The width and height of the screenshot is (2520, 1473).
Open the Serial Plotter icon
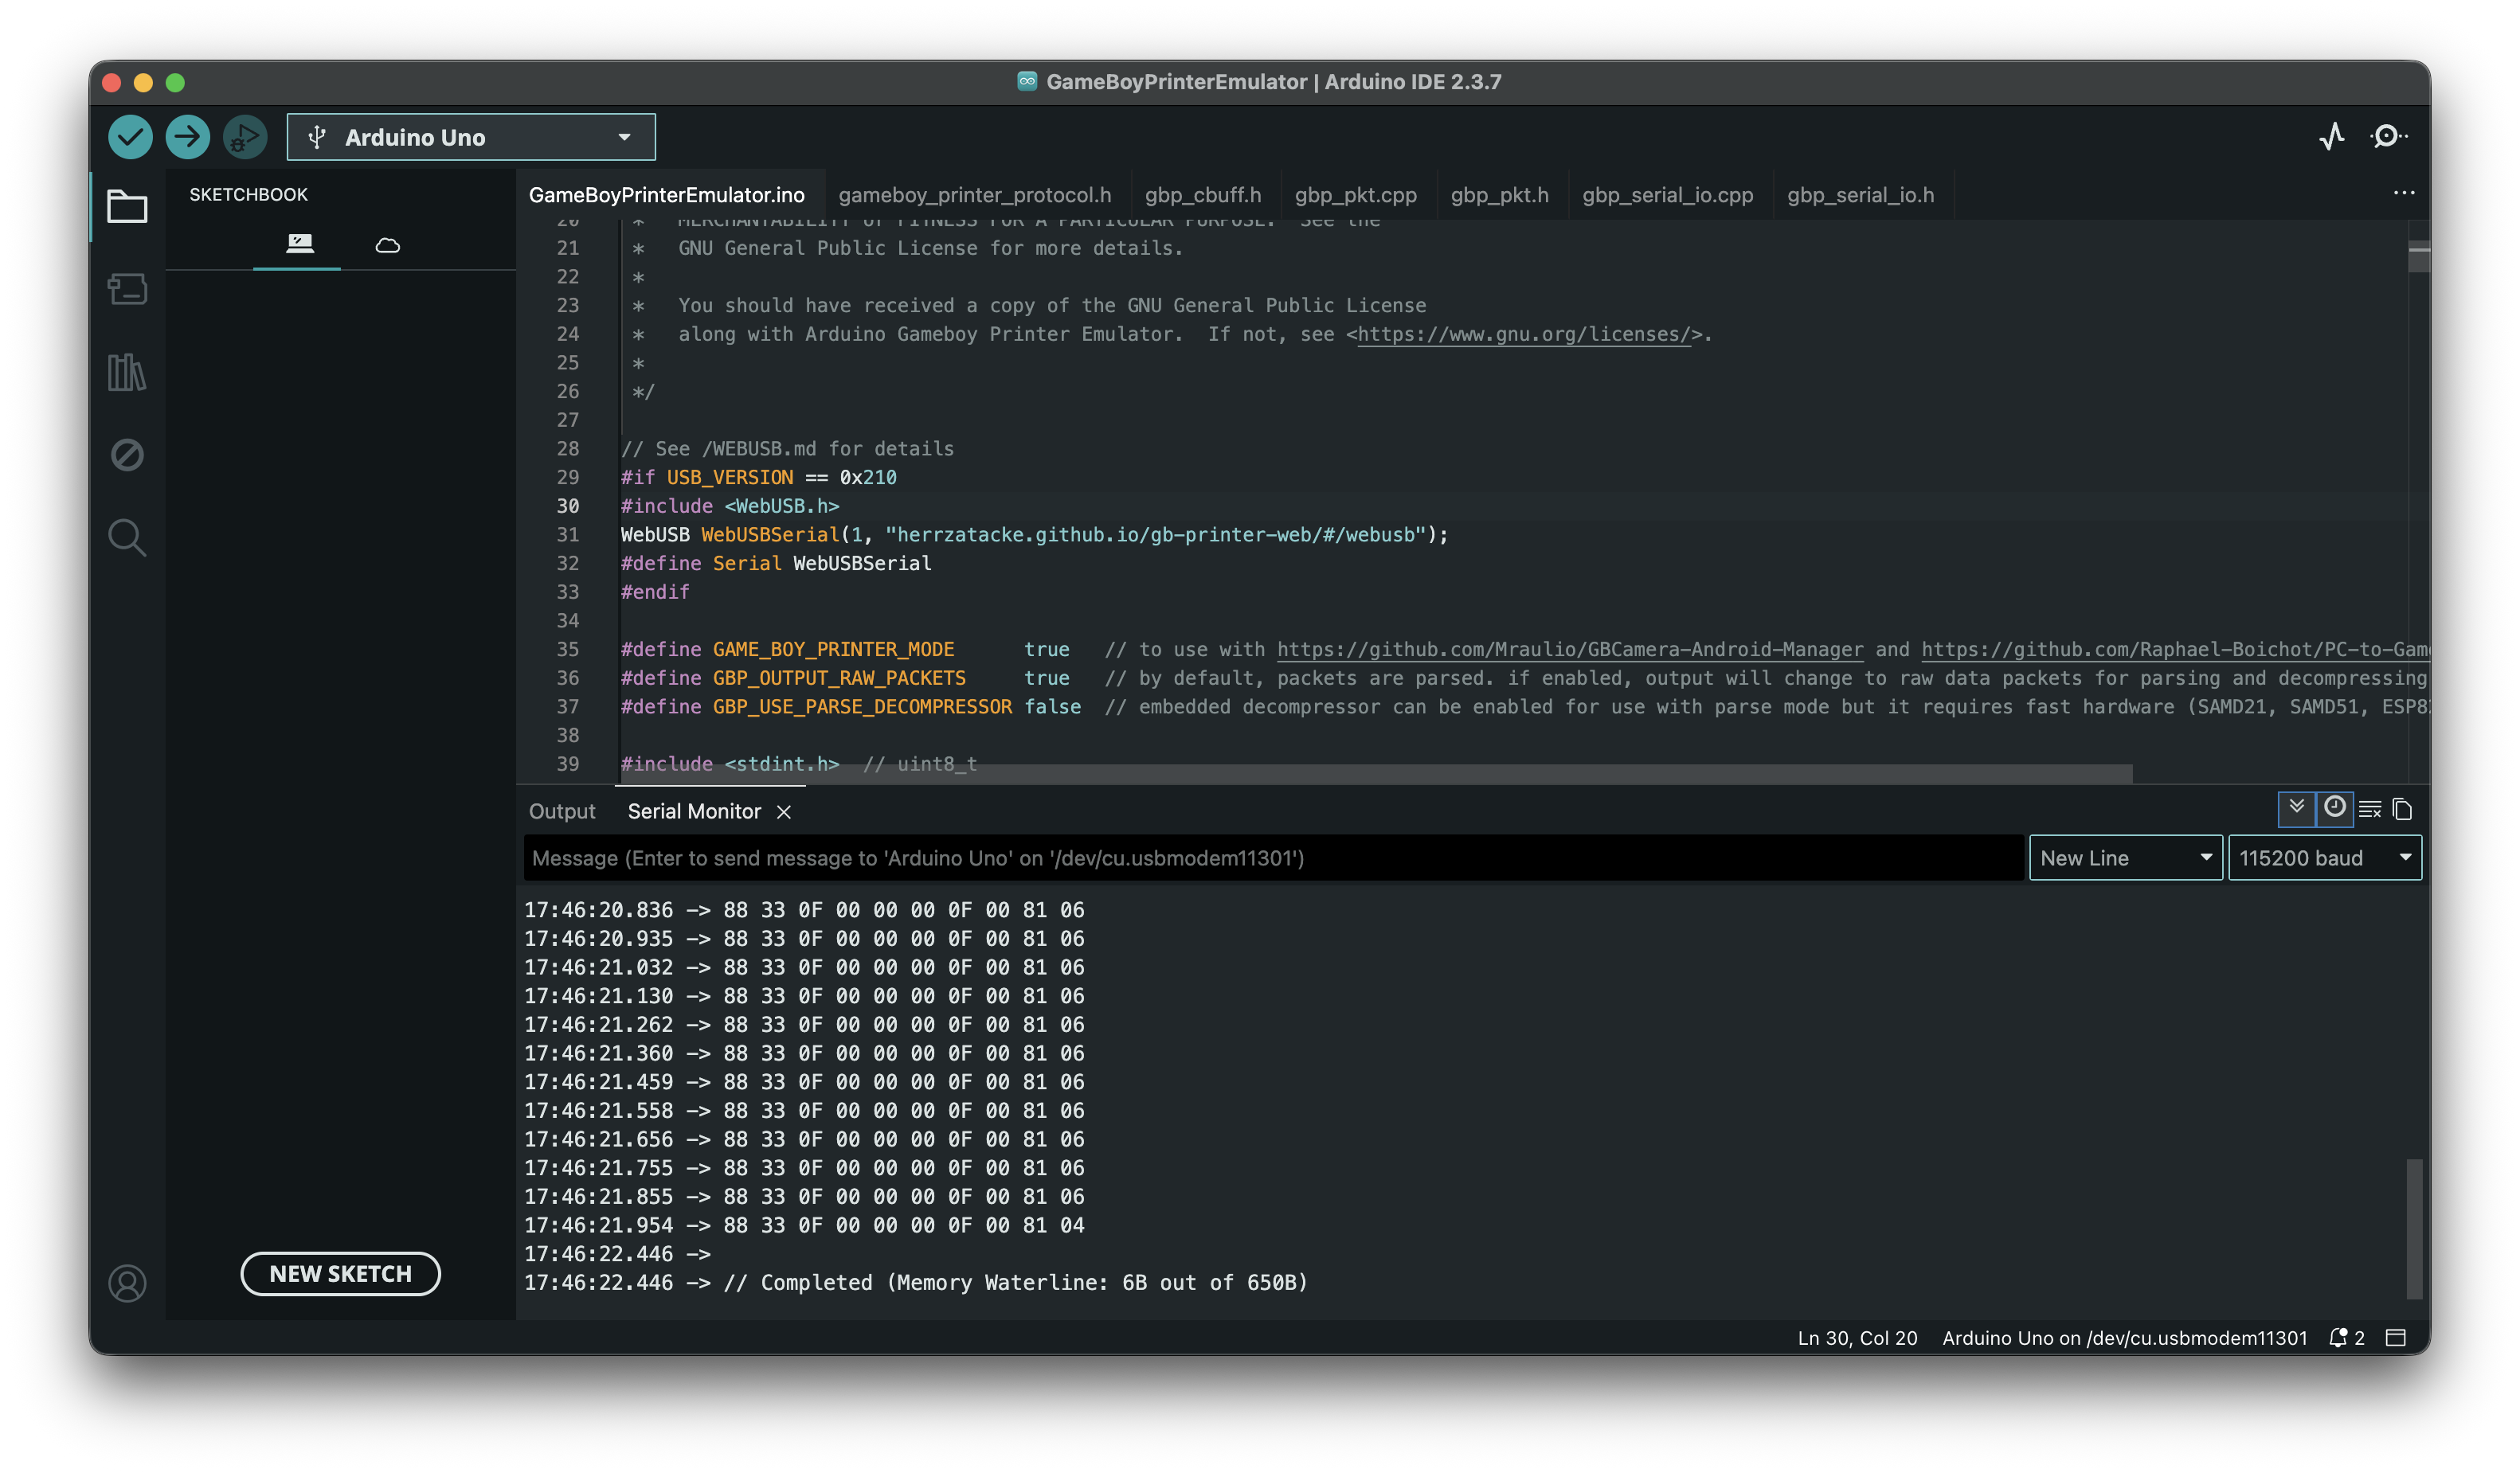coord(2331,136)
